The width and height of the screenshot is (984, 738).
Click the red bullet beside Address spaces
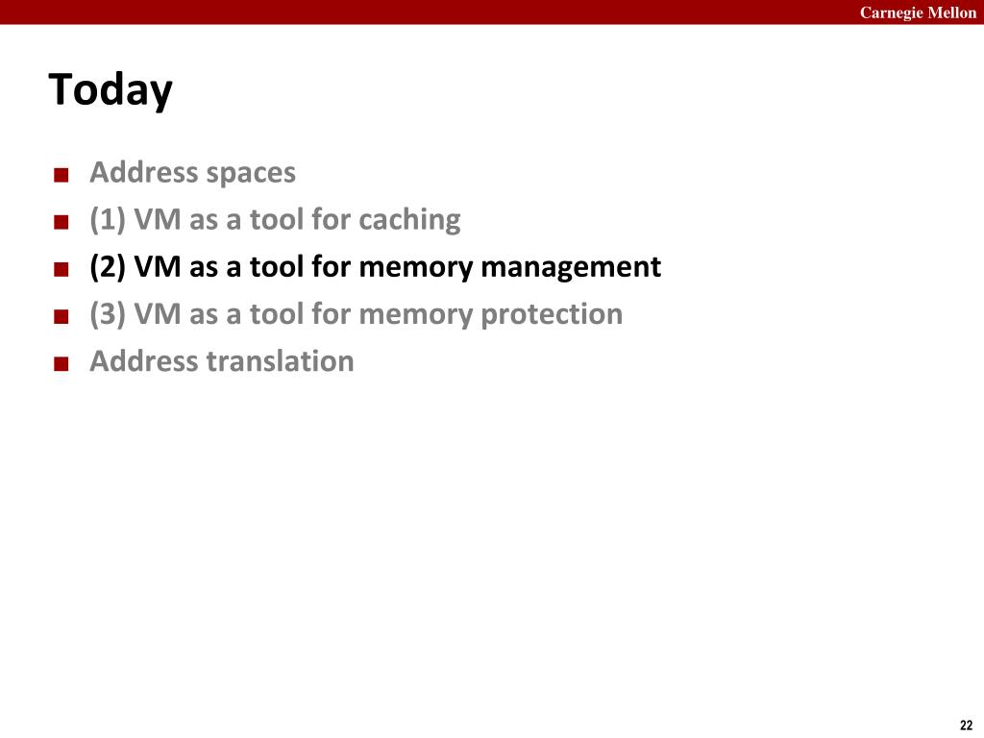click(61, 175)
